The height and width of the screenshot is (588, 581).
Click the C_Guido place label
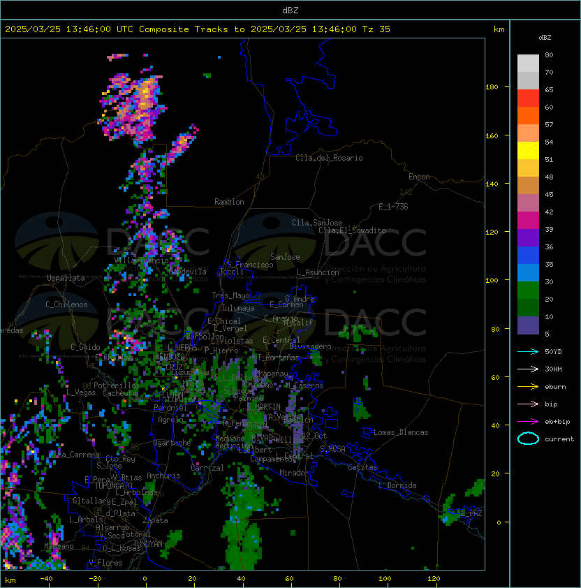tap(85, 347)
